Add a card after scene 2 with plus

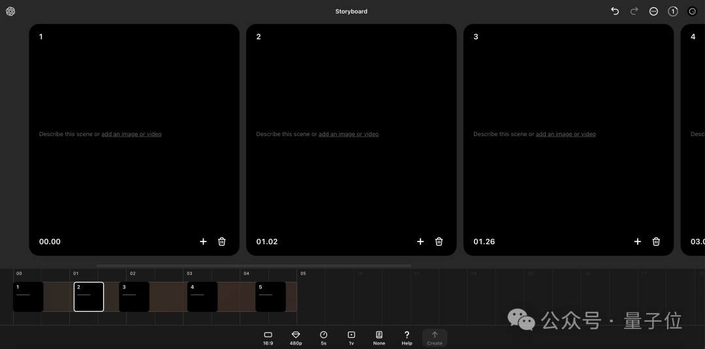point(420,242)
